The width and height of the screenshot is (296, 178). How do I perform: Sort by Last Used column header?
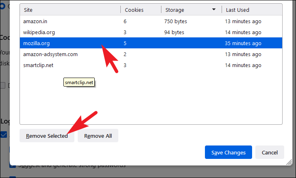pos(252,10)
